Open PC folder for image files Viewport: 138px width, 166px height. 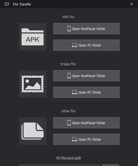click(86, 92)
